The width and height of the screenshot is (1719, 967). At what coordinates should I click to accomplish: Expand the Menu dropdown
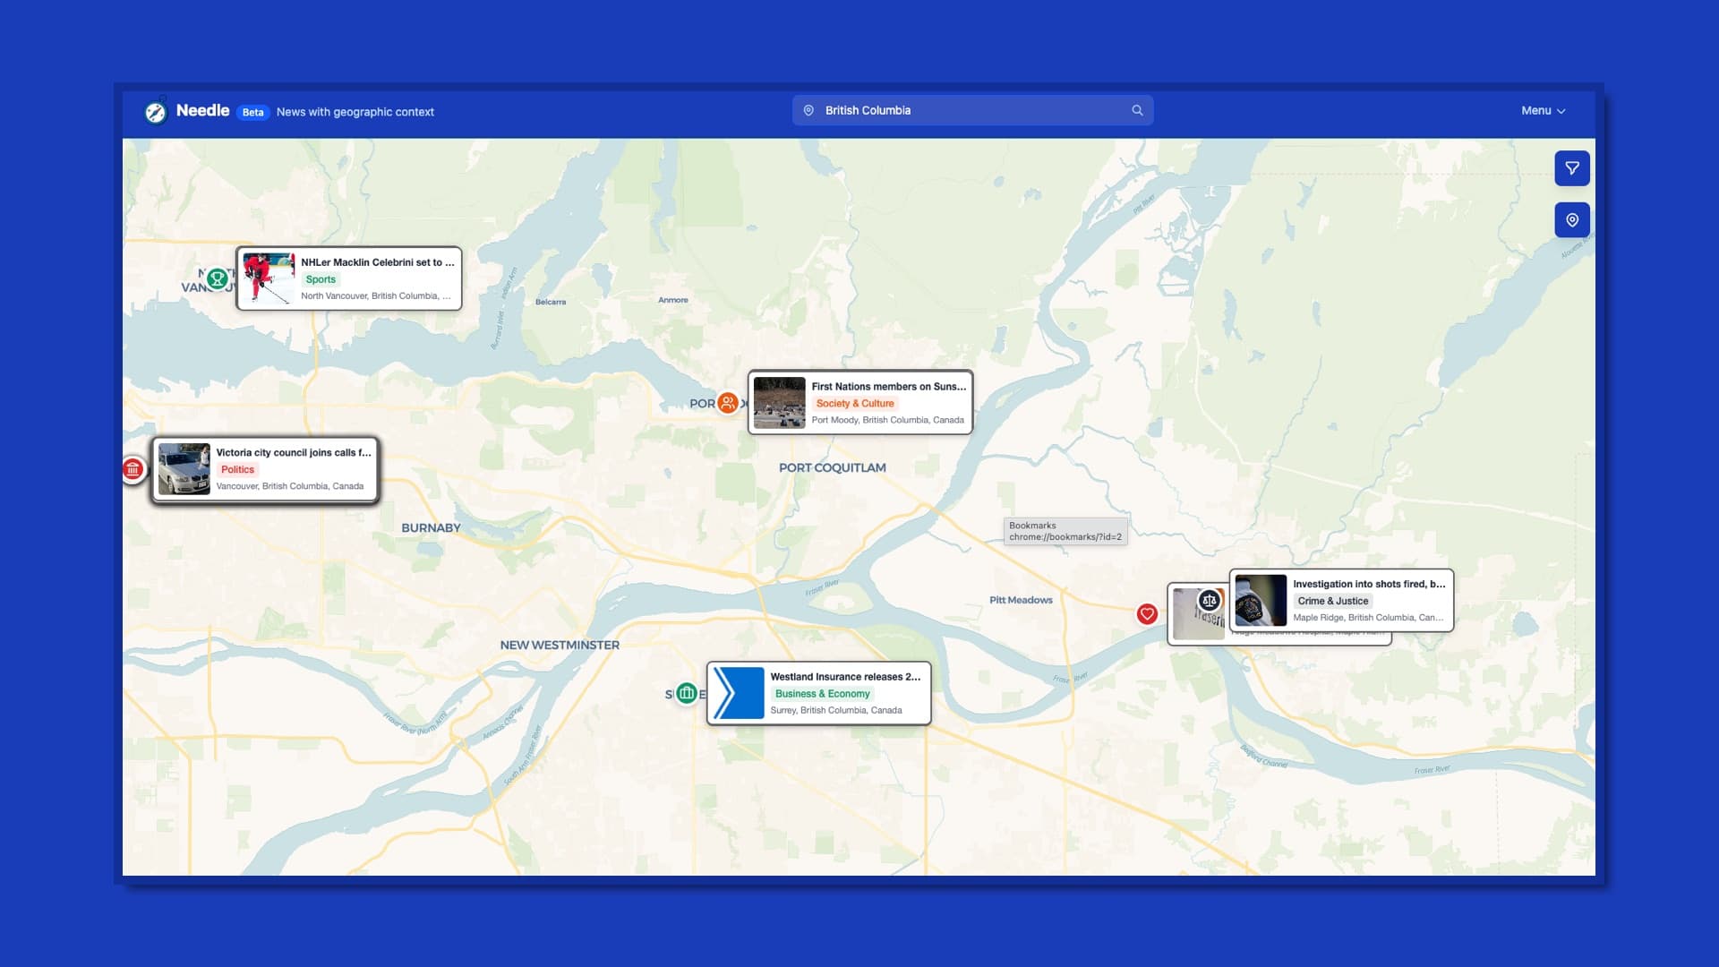(x=1543, y=111)
